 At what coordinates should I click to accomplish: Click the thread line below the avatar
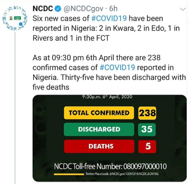point(15,108)
